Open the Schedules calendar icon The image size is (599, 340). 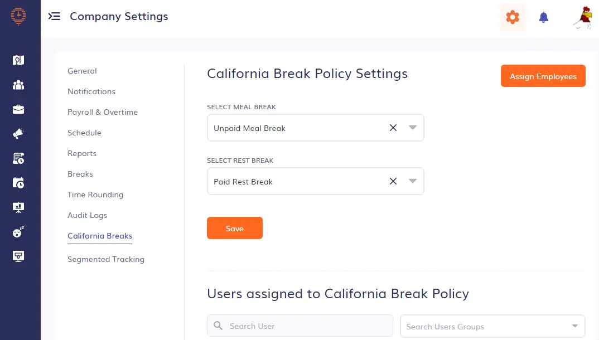pos(18,182)
